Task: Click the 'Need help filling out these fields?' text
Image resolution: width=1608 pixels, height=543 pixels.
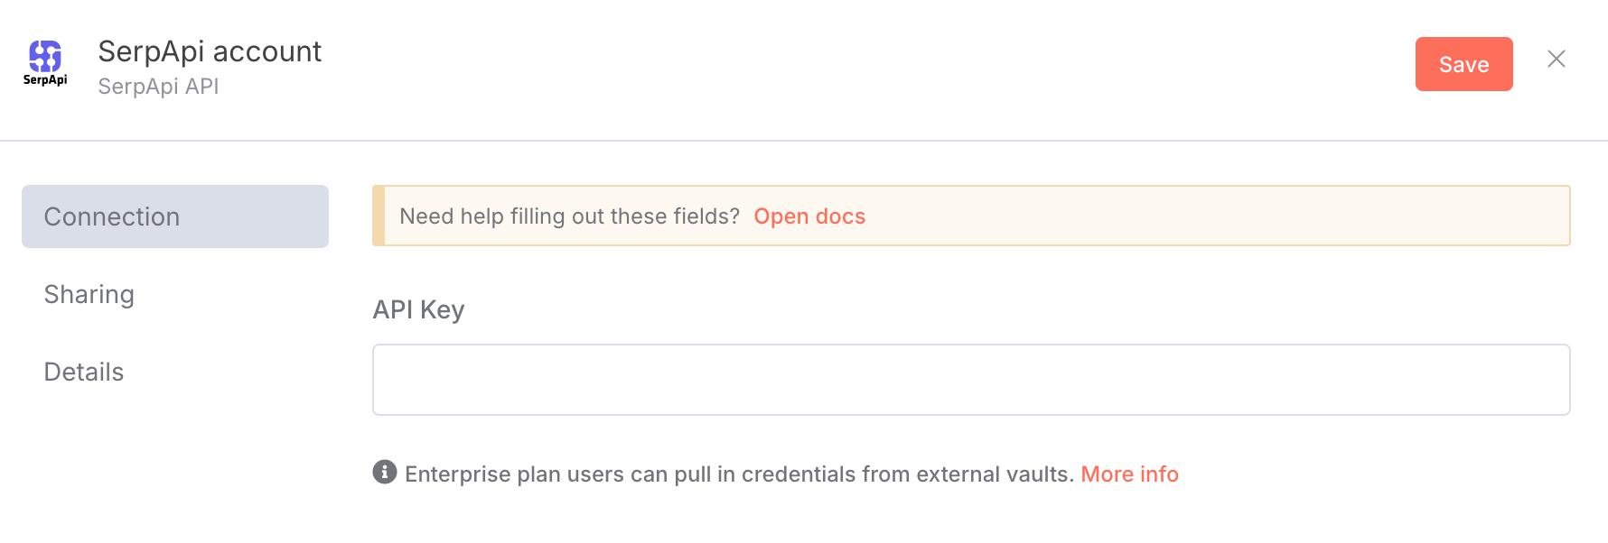Action: tap(569, 216)
